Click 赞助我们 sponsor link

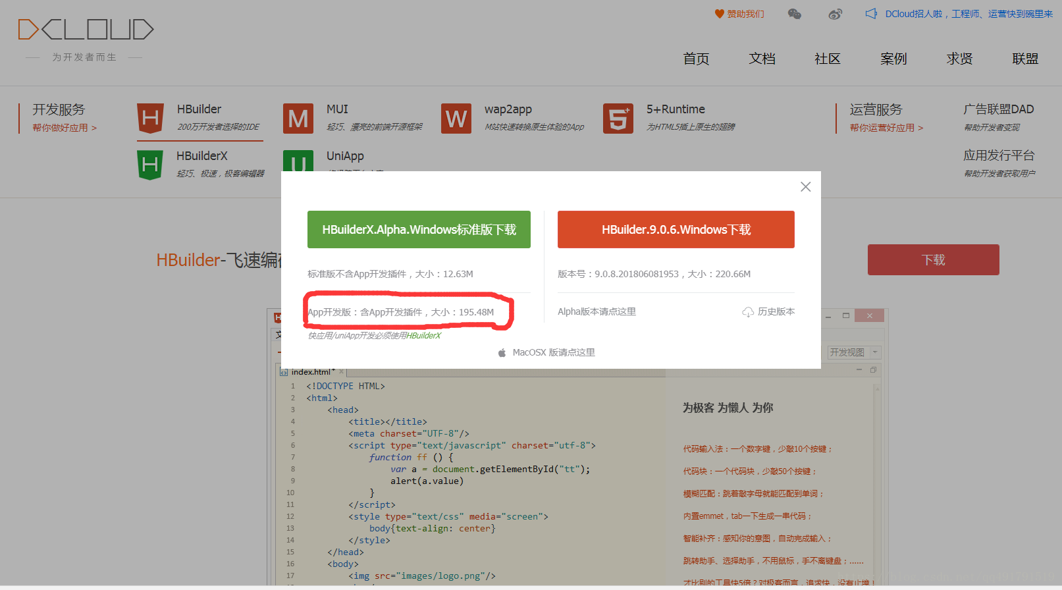point(745,14)
